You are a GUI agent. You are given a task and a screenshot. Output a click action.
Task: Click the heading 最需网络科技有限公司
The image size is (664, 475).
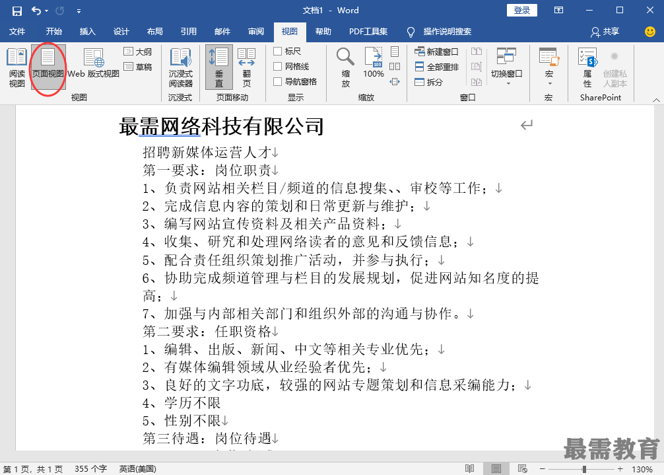point(222,126)
